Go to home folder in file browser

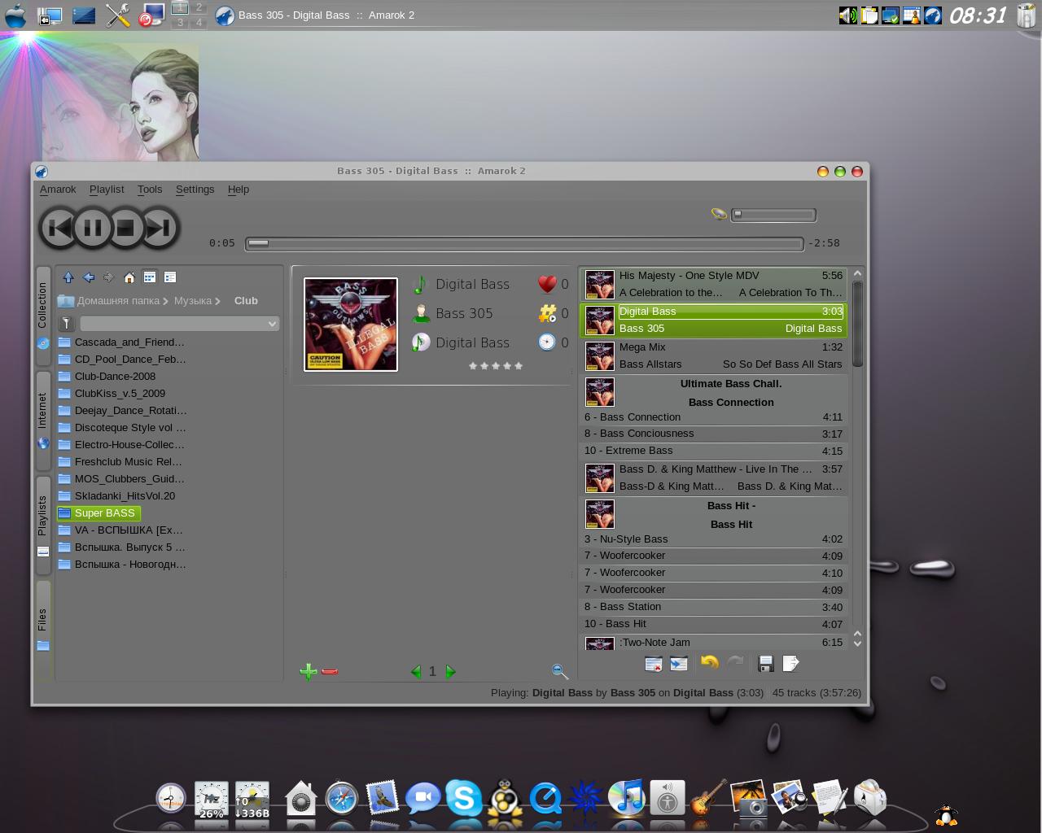point(129,277)
